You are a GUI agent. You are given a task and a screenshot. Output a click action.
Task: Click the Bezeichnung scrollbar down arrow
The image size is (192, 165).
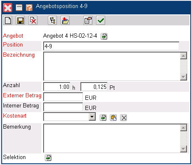click(184, 77)
